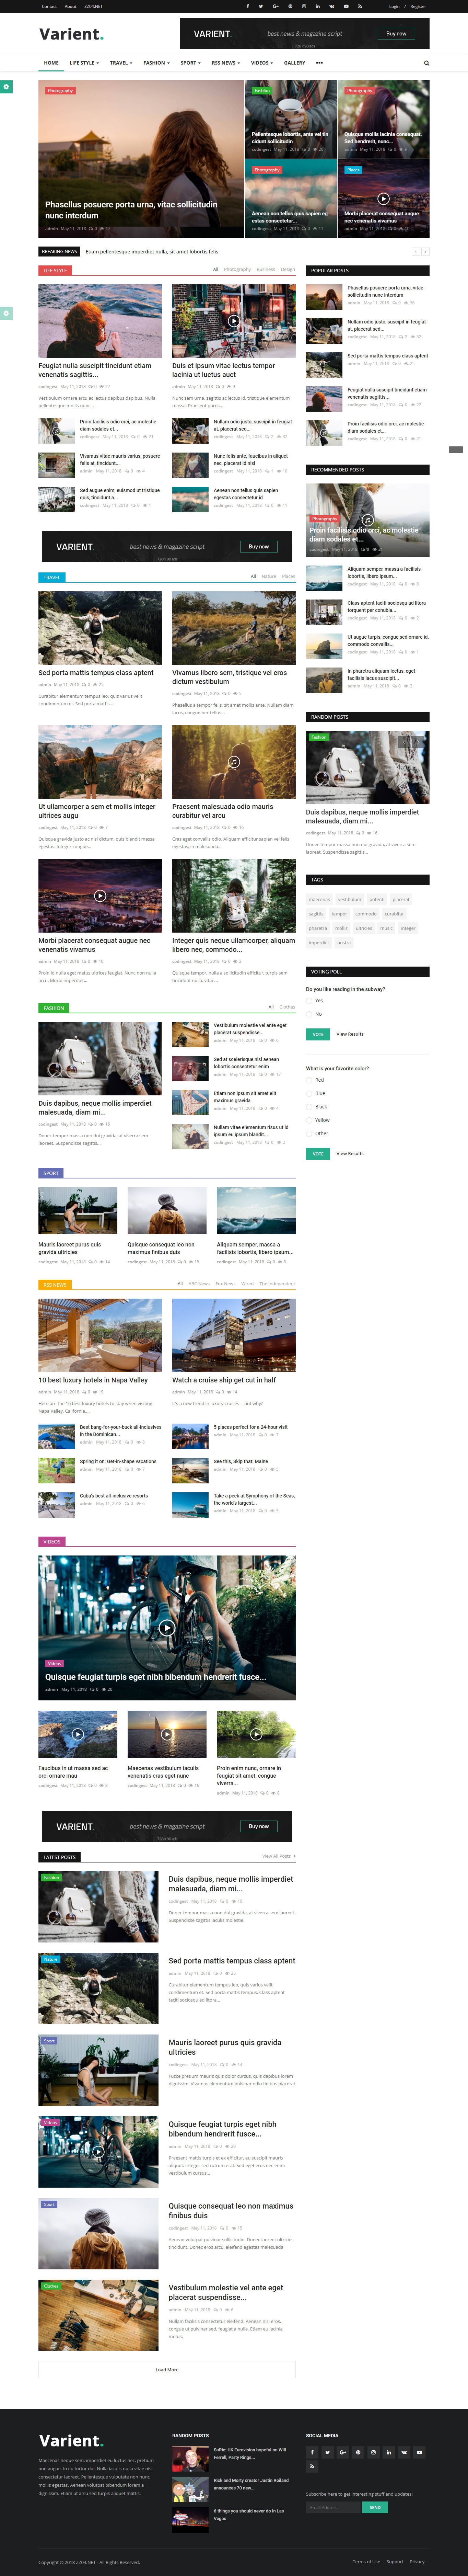This screenshot has height=2576, width=468.
Task: Focus the newsletter Email Address field
Action: pyautogui.click(x=333, y=2507)
